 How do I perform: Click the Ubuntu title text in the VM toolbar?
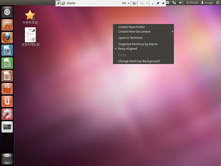(71, 3)
